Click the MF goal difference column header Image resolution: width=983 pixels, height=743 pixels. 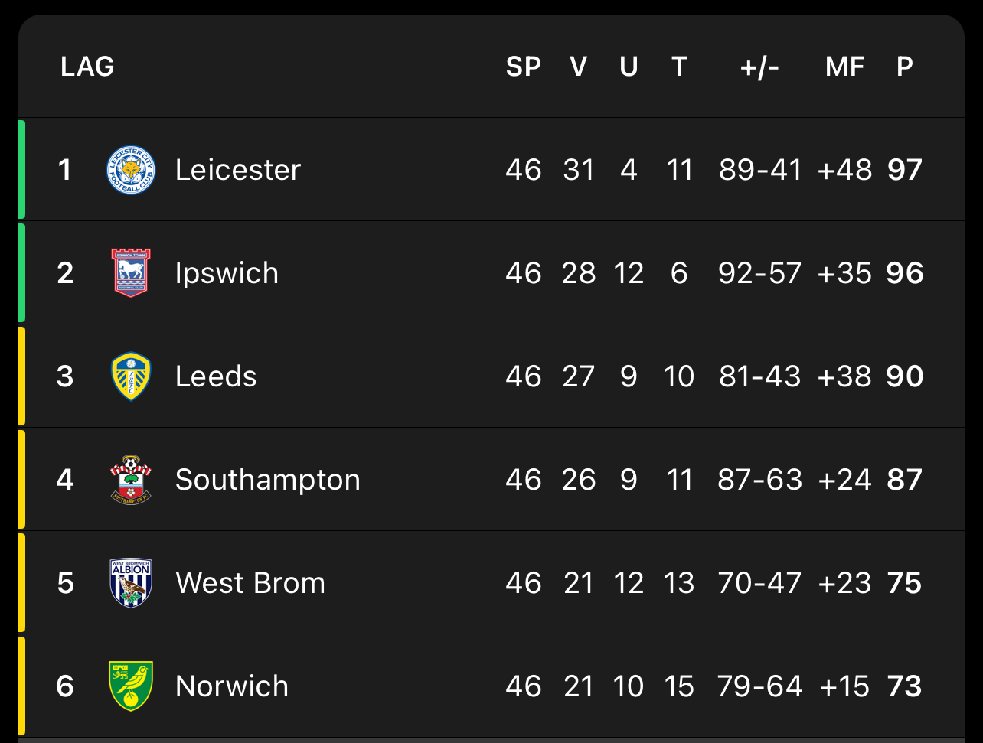844,67
